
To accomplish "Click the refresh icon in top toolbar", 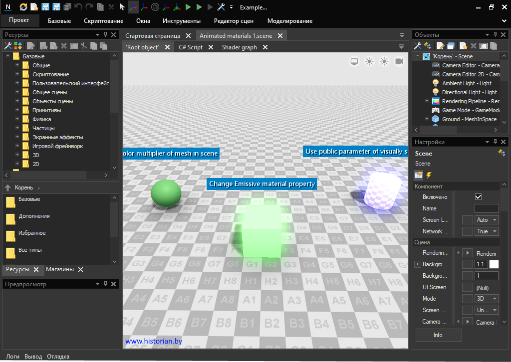I will click(23, 7).
